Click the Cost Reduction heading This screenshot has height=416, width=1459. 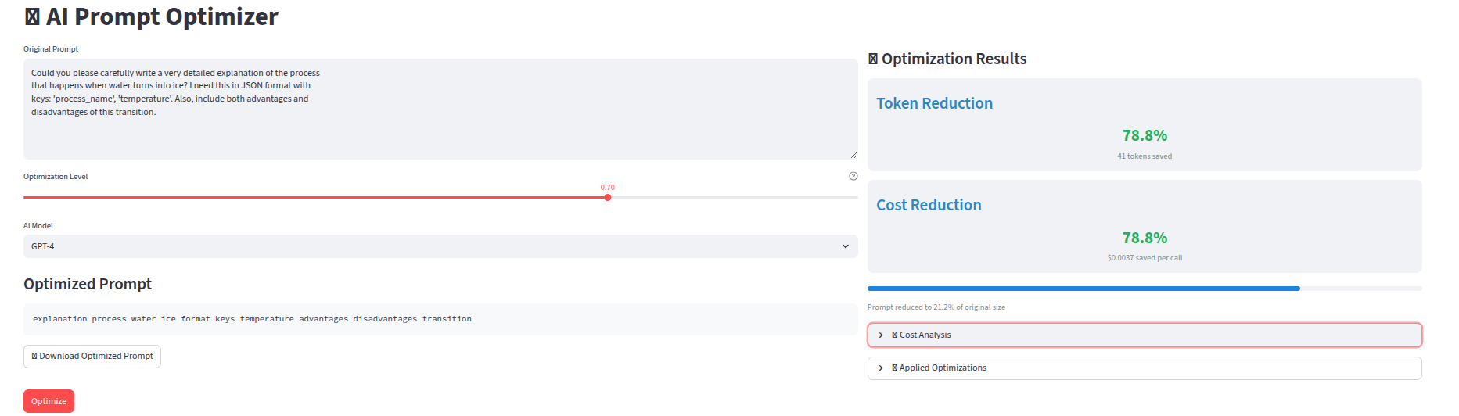(929, 205)
